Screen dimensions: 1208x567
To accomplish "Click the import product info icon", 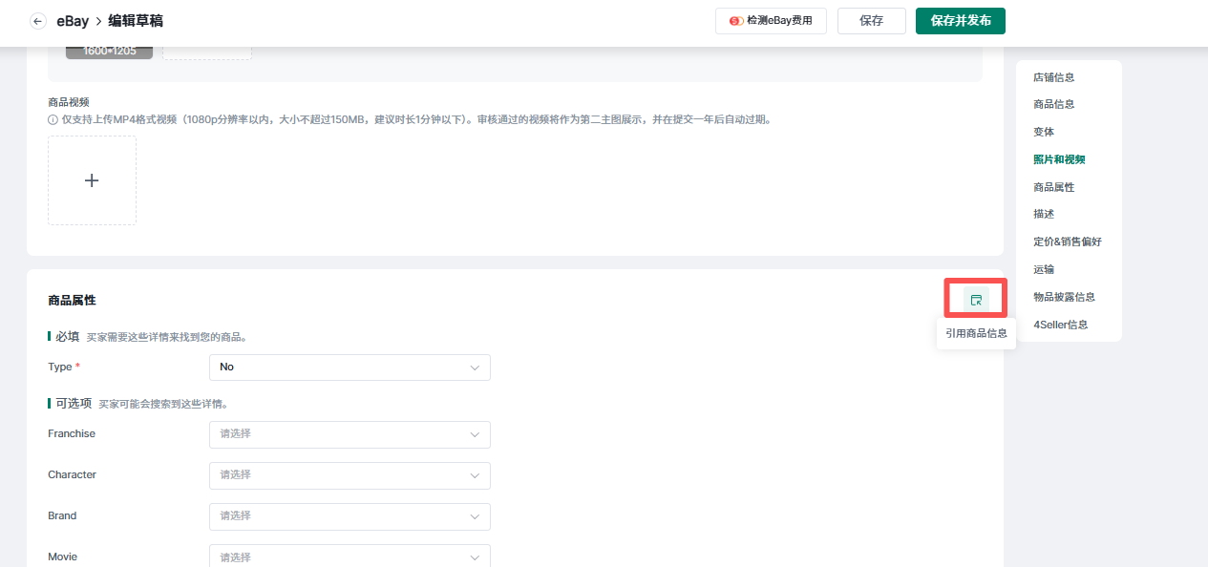I will click(x=975, y=300).
